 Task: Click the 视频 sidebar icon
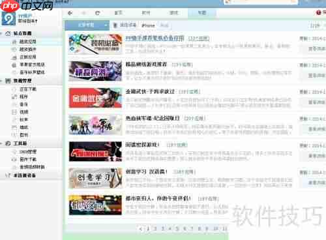tap(14, 112)
